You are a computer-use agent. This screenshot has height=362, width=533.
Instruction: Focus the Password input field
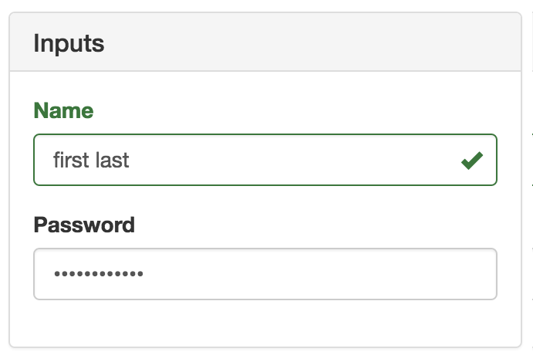point(265,274)
